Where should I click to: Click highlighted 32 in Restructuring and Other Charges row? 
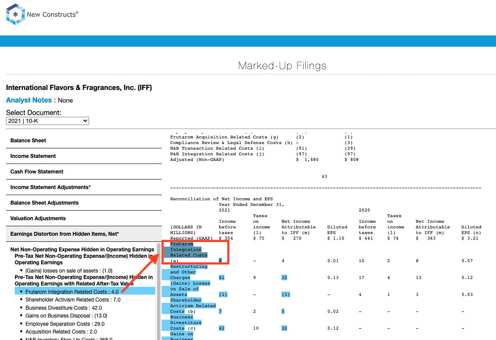[x=285, y=278]
